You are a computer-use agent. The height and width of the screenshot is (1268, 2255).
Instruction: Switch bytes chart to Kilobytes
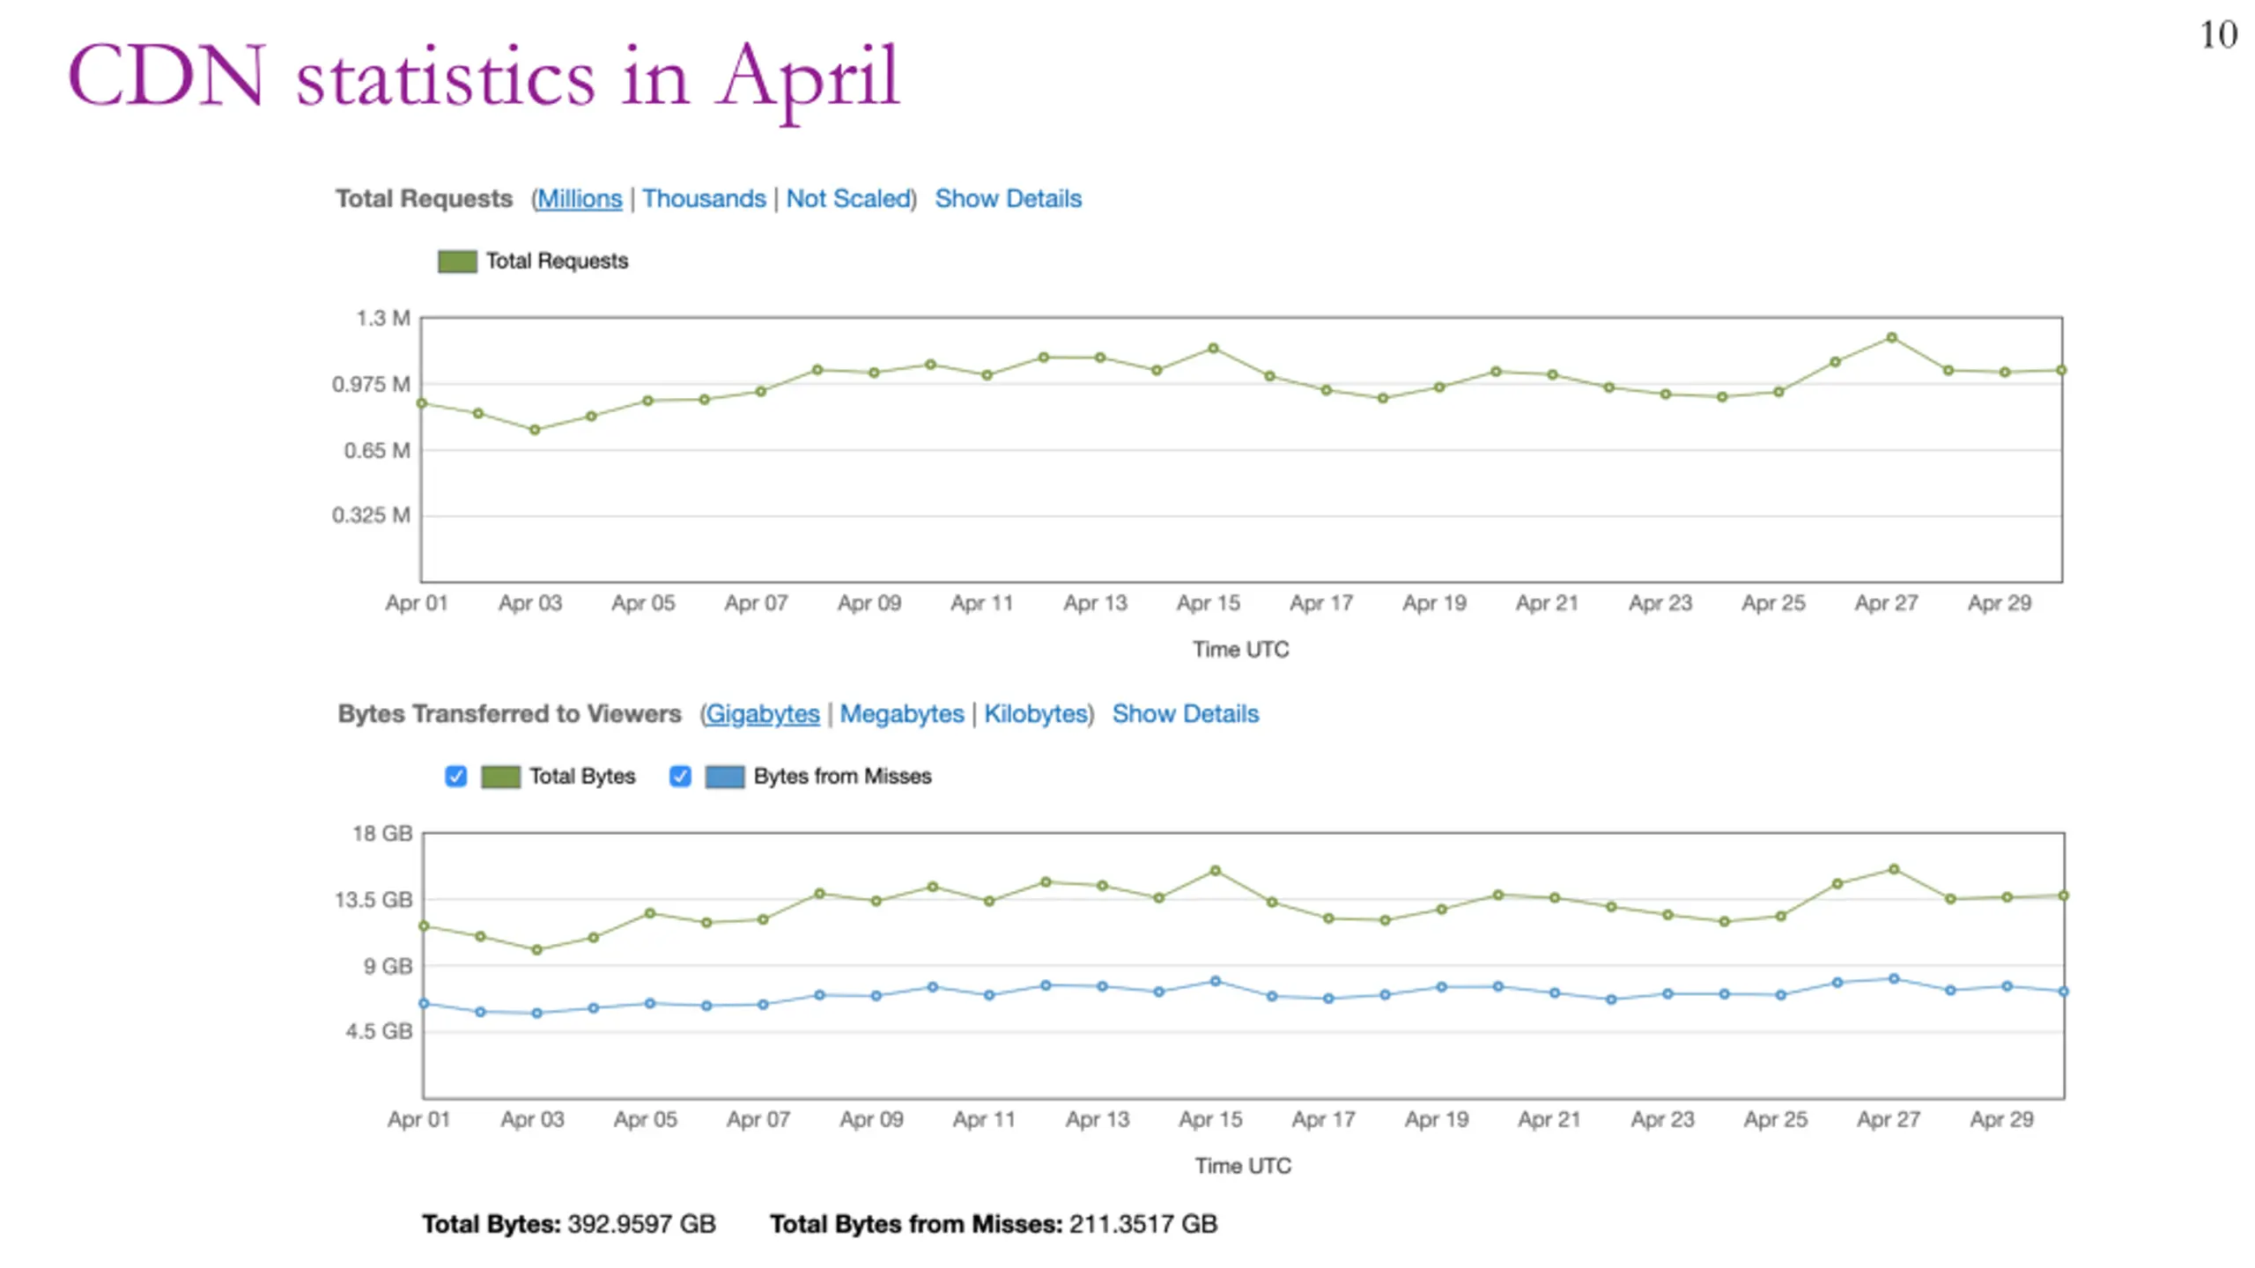coord(1036,714)
